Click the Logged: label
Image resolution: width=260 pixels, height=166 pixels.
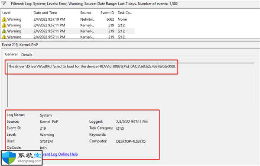coord(96,121)
